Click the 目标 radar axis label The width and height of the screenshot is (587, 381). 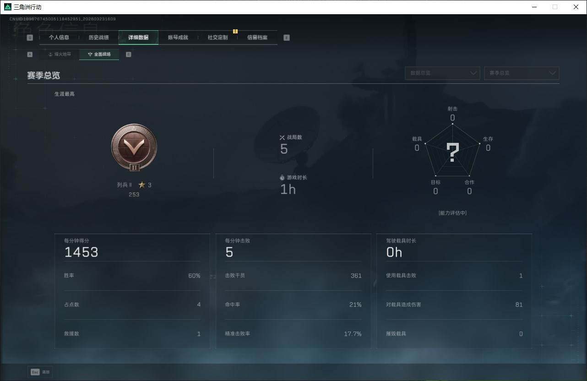(435, 182)
